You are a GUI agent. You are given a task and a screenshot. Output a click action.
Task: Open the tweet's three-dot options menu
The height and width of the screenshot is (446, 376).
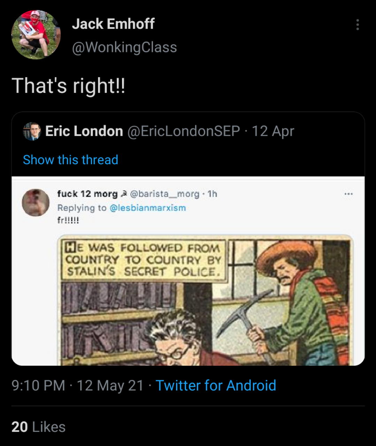357,25
